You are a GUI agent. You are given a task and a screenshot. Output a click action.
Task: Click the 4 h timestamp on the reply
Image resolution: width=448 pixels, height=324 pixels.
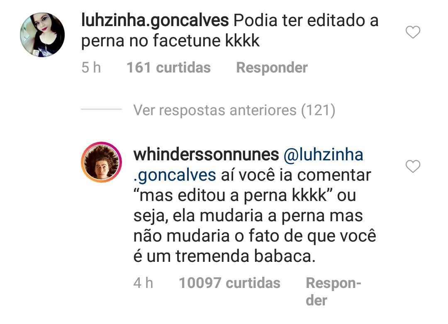click(143, 283)
